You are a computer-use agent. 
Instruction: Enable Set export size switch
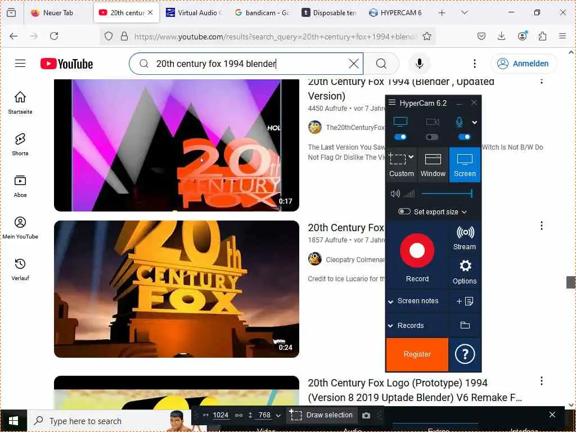[x=404, y=211]
